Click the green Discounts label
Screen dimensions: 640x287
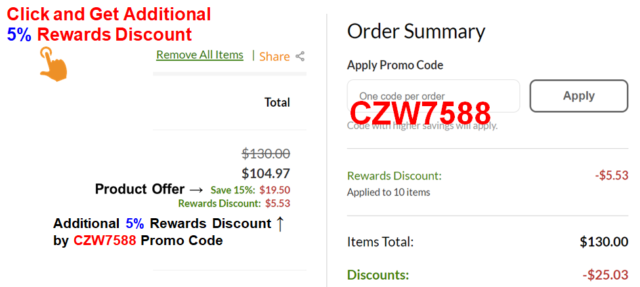[378, 275]
